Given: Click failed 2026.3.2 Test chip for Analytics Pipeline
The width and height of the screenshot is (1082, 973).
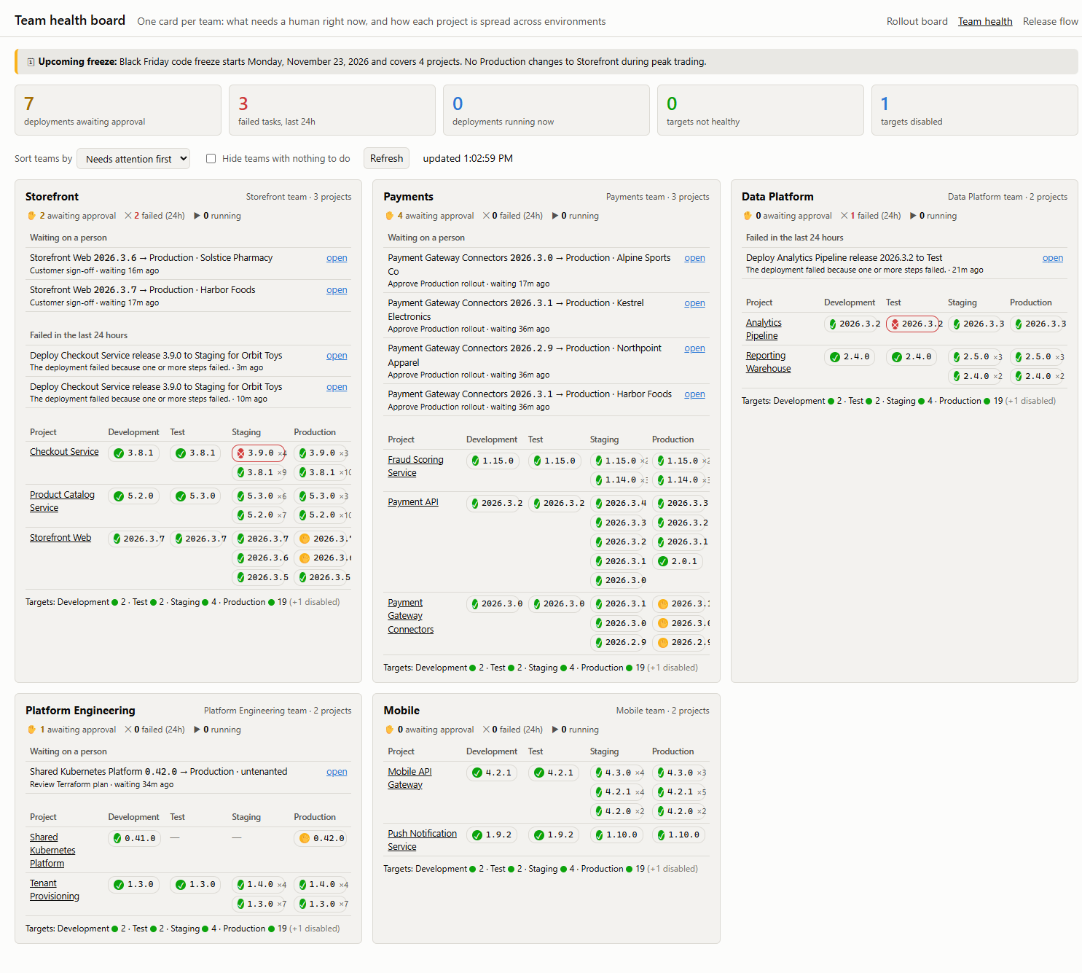Looking at the screenshot, I should point(914,324).
